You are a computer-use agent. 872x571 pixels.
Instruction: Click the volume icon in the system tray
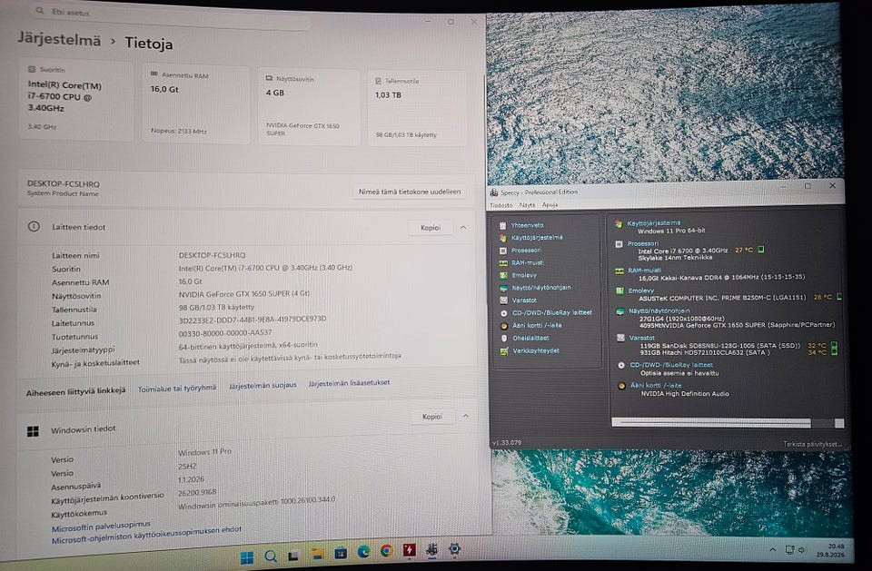802,550
